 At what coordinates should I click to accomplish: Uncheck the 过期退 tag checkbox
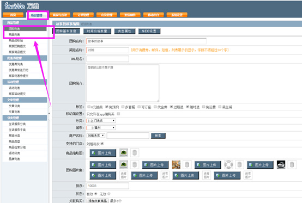click(171, 107)
